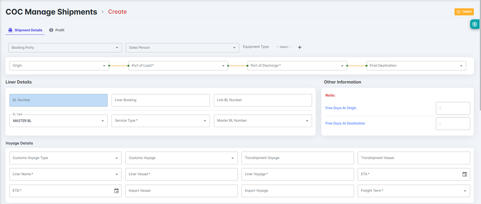Click the plus icon beside Equipment Type

[x=299, y=47]
